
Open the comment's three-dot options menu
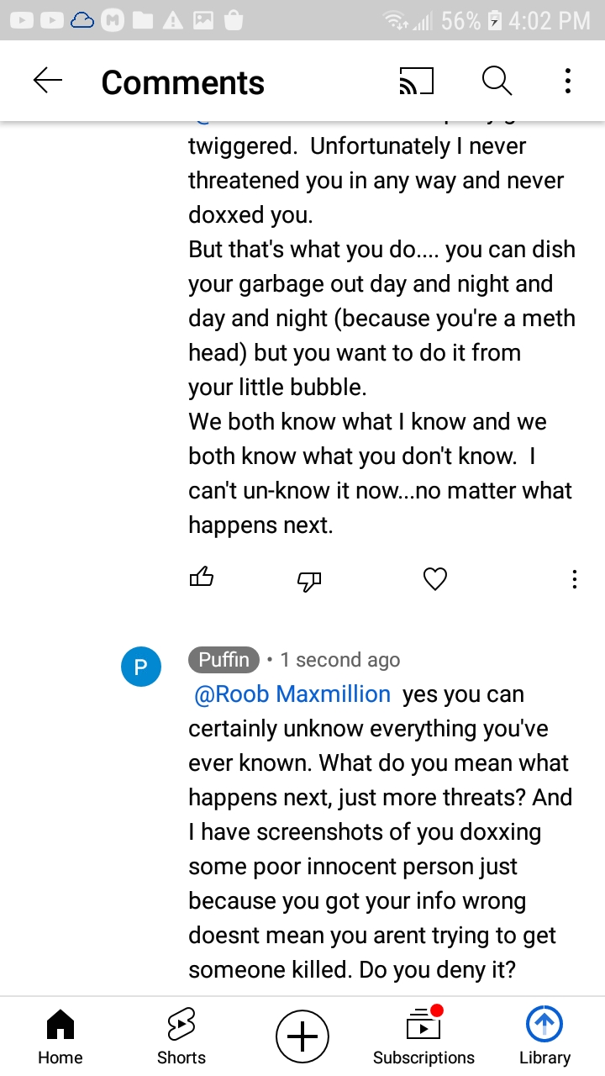click(x=575, y=579)
